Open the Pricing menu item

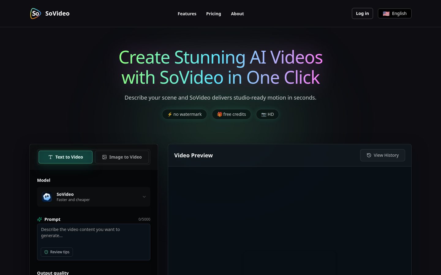[x=213, y=14]
